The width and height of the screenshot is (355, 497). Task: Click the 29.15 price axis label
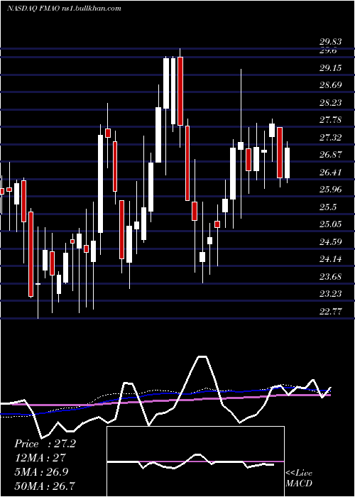(331, 68)
